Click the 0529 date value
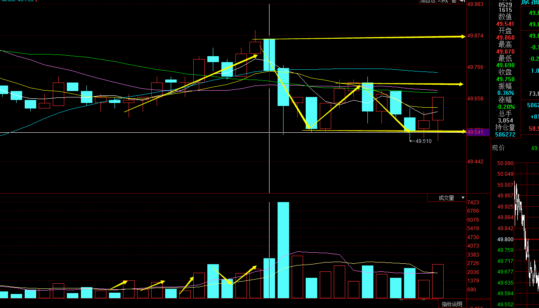 point(505,4)
